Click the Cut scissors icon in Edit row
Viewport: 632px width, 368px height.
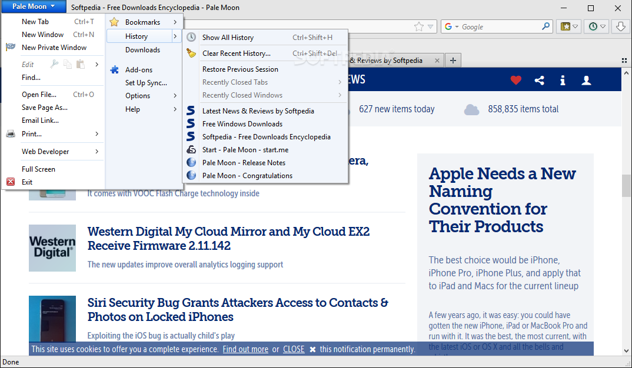54,64
